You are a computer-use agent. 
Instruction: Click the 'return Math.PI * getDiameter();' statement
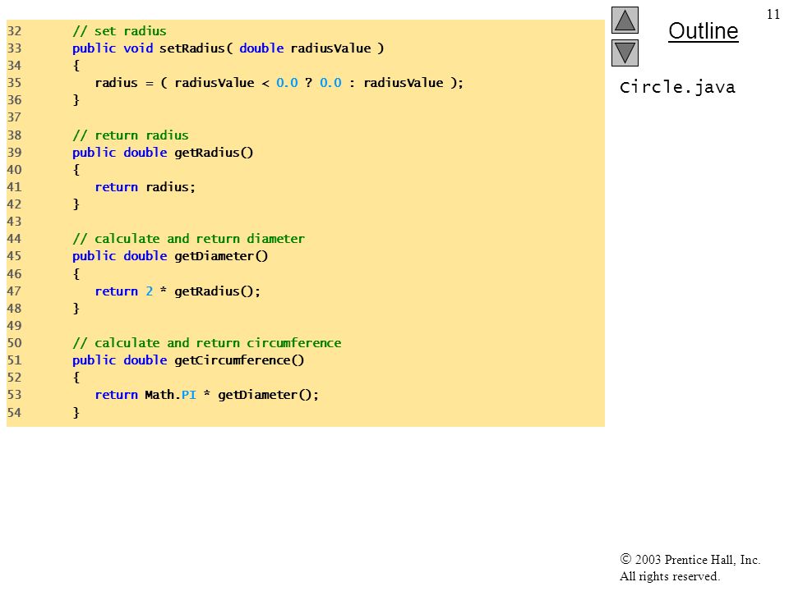pos(207,395)
